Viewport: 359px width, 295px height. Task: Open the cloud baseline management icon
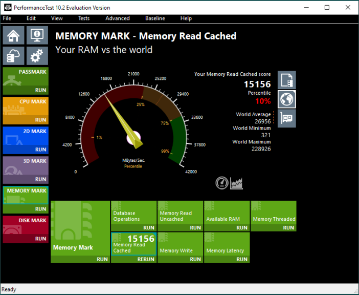[13, 56]
